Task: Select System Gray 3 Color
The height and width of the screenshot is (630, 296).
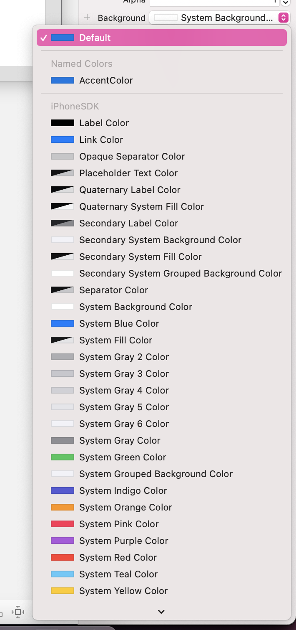Action: [162, 373]
